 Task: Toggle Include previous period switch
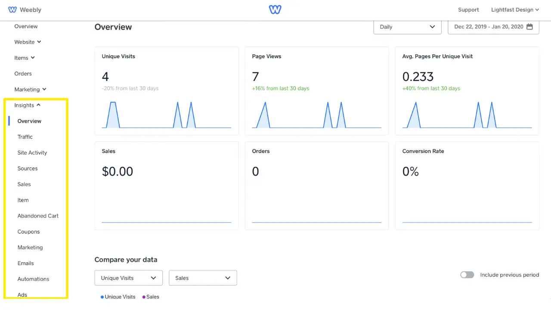(467, 275)
